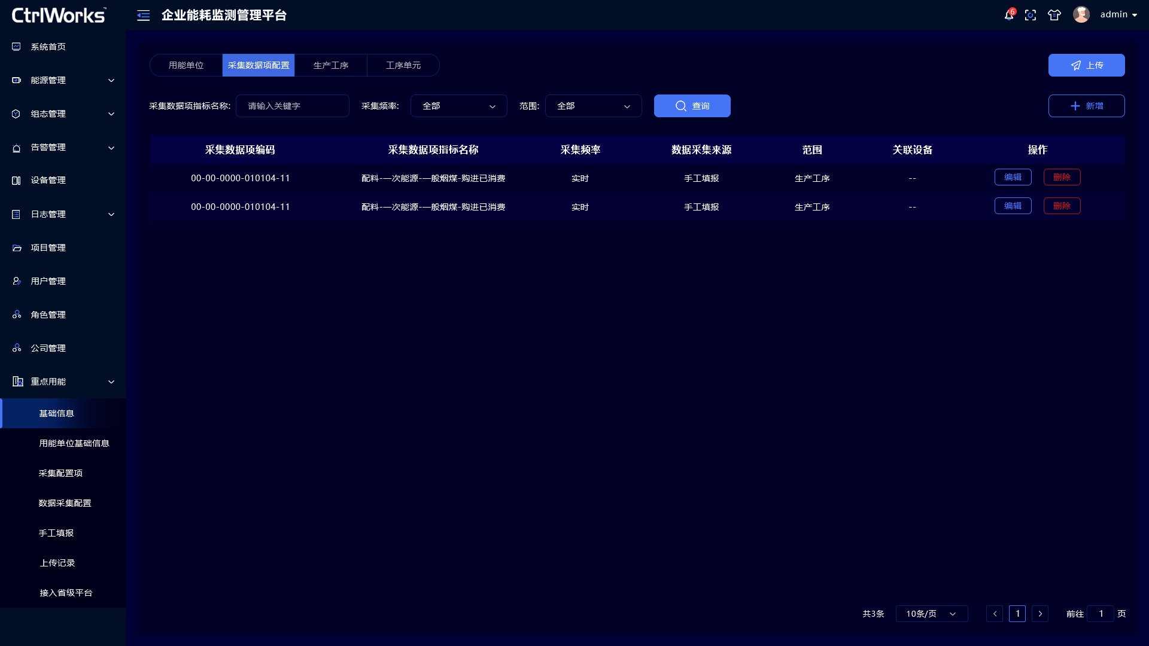Click the 查询 search button
Viewport: 1149px width, 646px height.
(692, 106)
